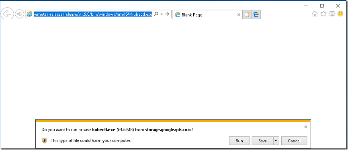Close the Blank Page tab
This screenshot has width=348, height=150.
click(x=239, y=14)
